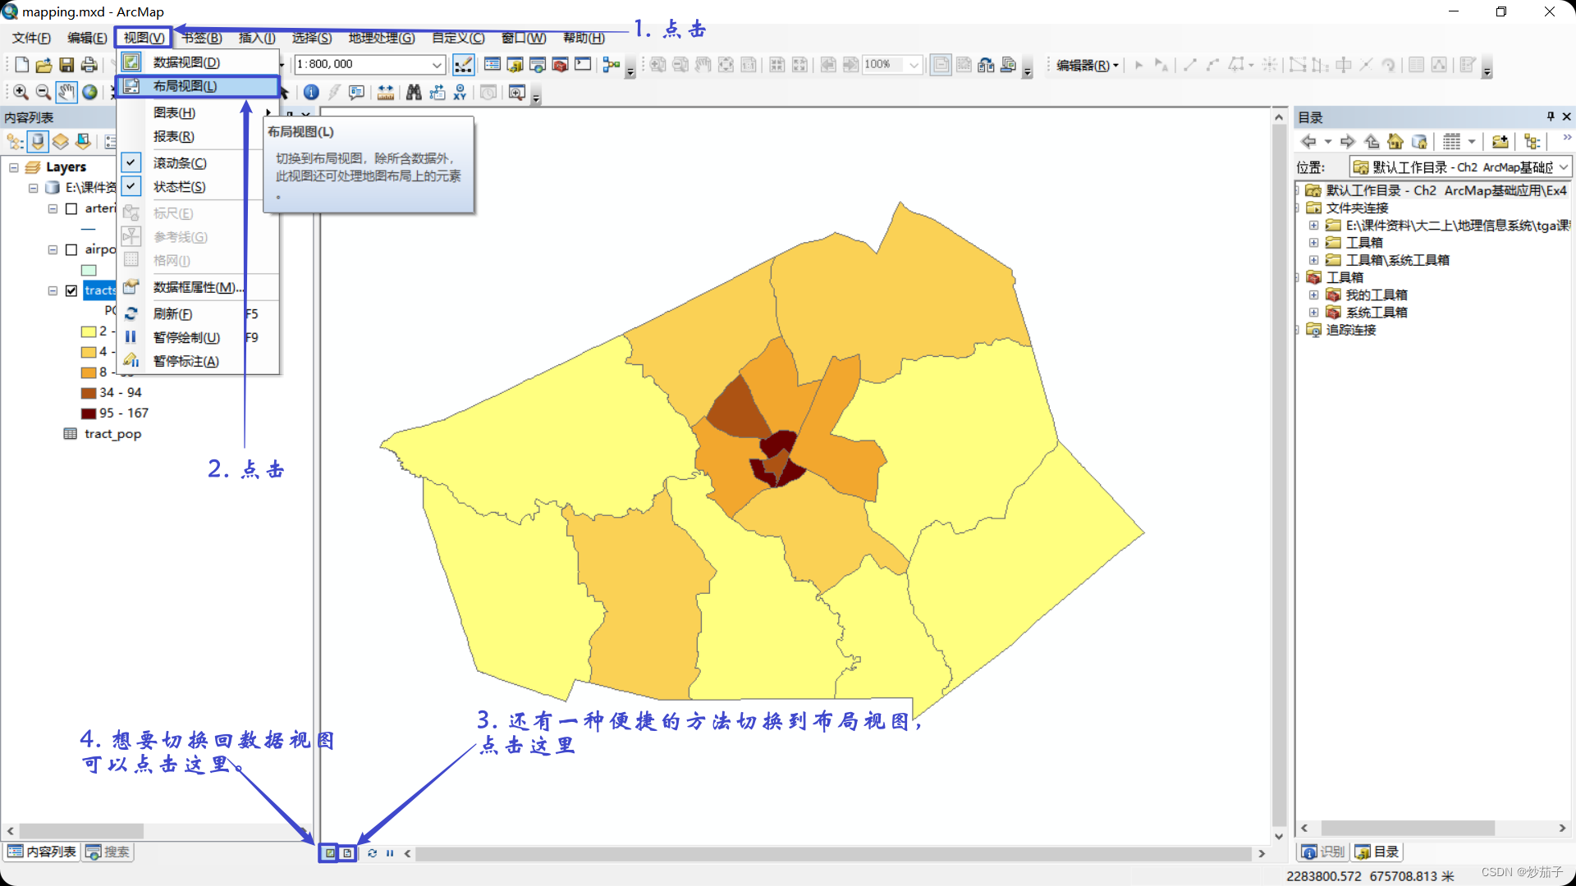This screenshot has height=886, width=1576.
Task: Click layout view button at map bottom
Action: click(347, 853)
